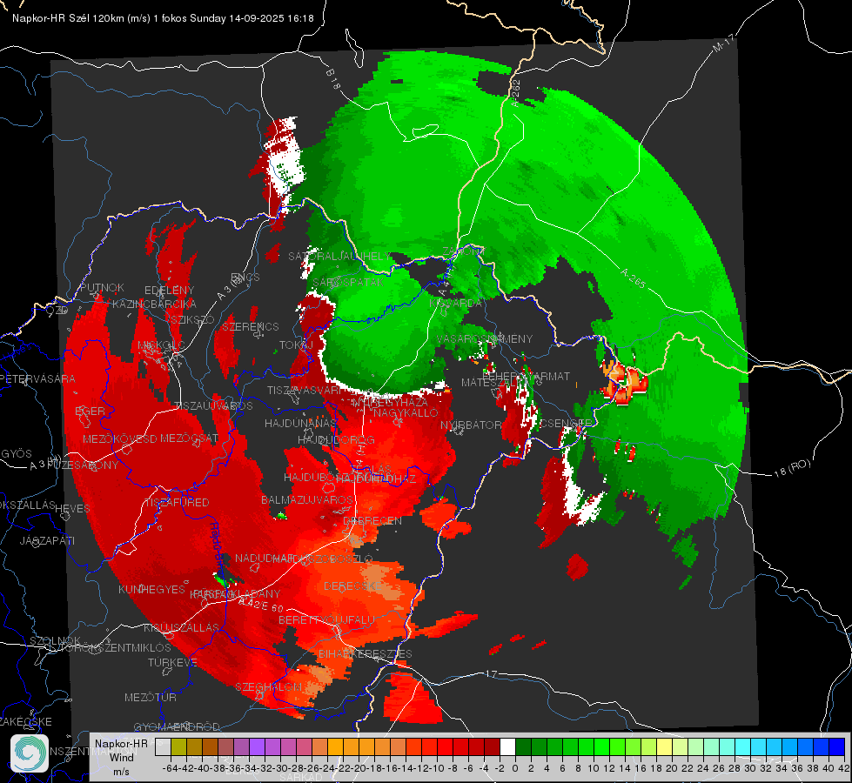Click the BERETTYÓÚJFALU city label
The height and width of the screenshot is (783, 852).
326,620
